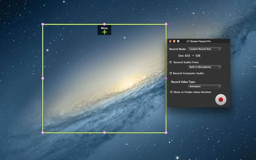The image size is (256, 160).
Task: Click the UT Screen Record Pro title
Action: (198, 41)
